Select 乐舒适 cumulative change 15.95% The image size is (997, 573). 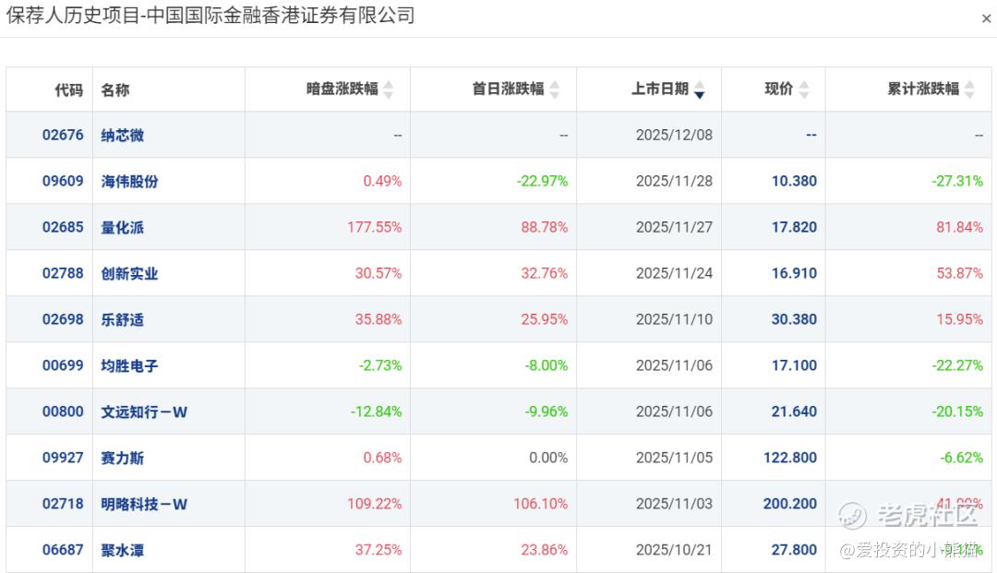coord(959,319)
